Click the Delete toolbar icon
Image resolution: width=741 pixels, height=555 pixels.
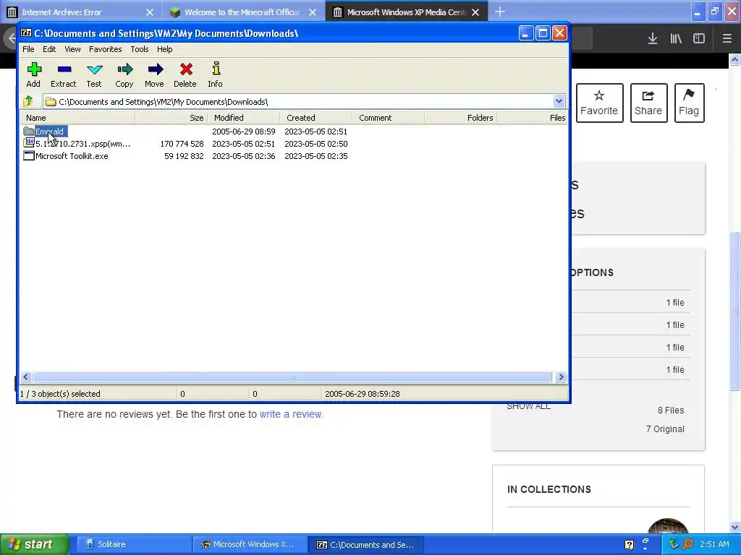pos(185,74)
